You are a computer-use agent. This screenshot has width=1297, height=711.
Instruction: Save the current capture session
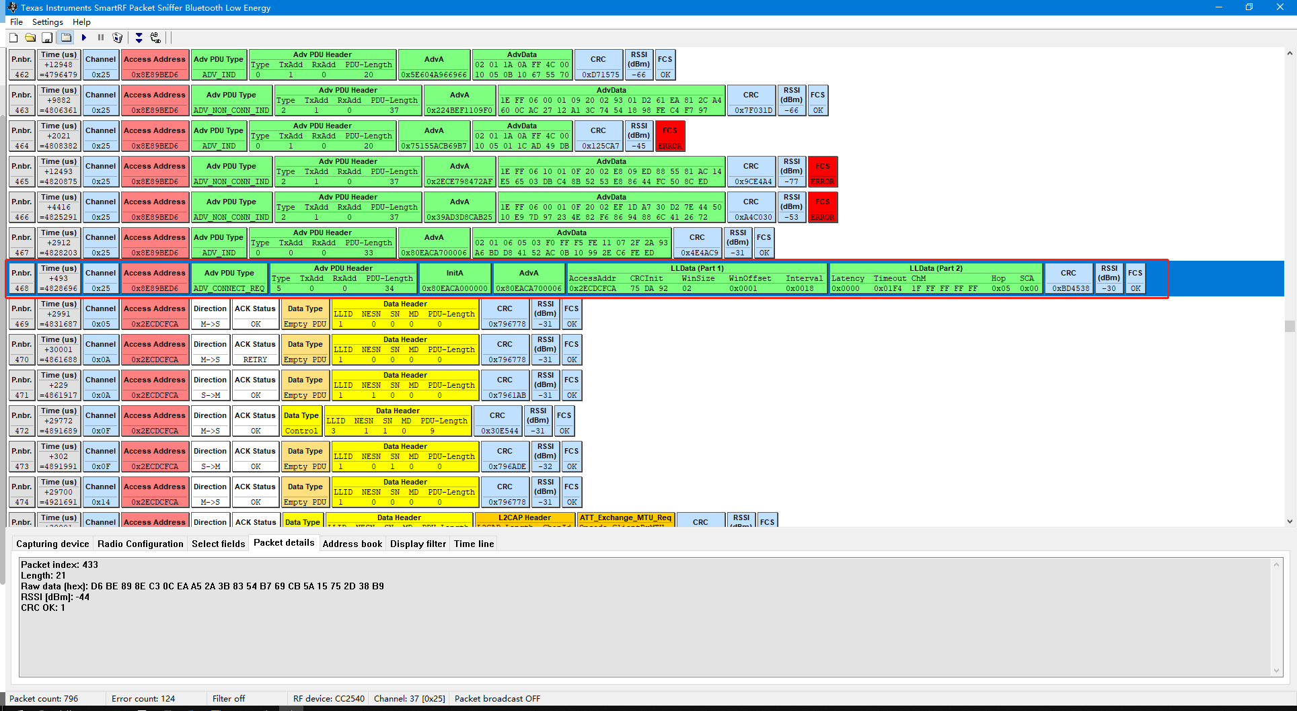(x=47, y=37)
